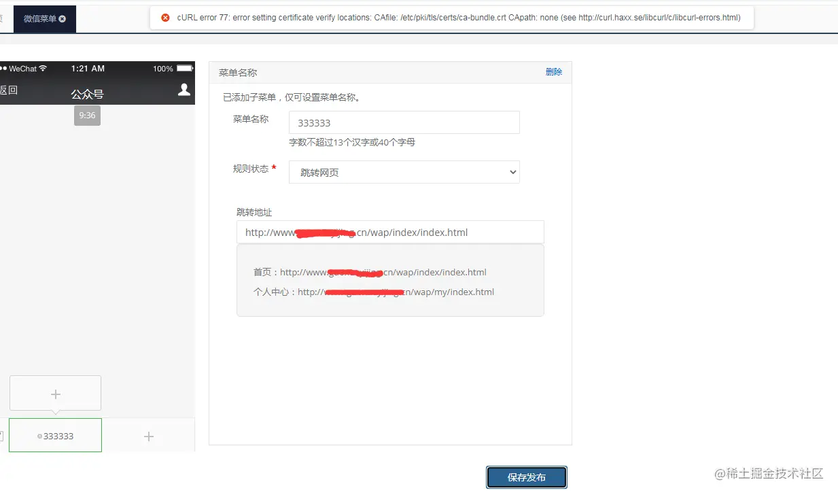The width and height of the screenshot is (838, 495).
Task: Click the 删除 link to delete the menu
Action: pos(554,71)
